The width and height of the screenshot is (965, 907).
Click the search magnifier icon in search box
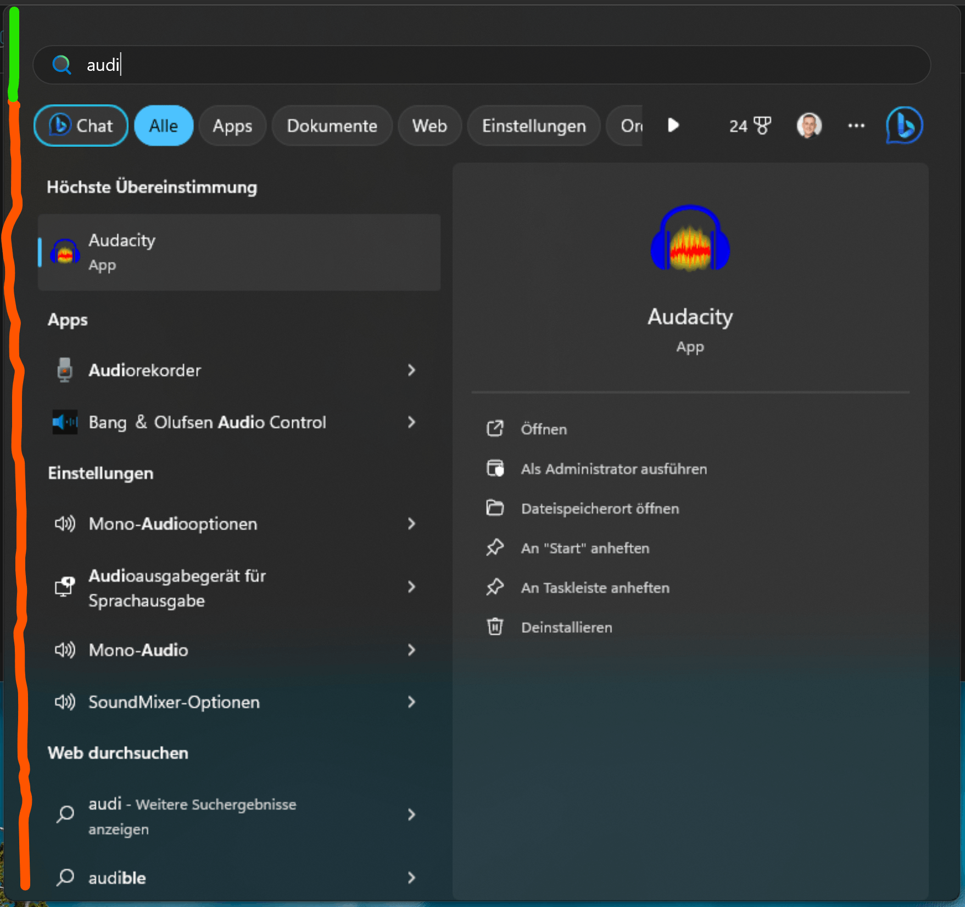click(x=62, y=65)
